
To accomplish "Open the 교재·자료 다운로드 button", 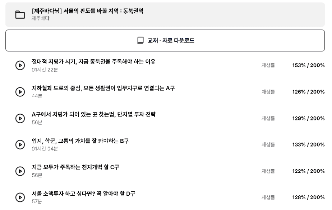I will click(x=165, y=40).
